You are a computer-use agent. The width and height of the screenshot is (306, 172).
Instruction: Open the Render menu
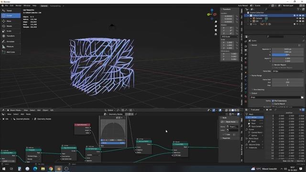point(18,6)
